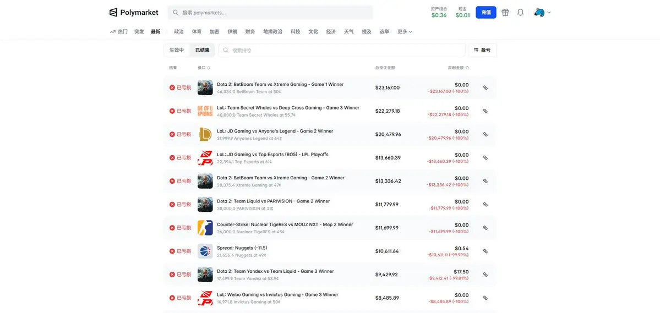Switch to the 已结束 ended positions
Image resolution: width=660 pixels, height=313 pixels.
pos(203,50)
